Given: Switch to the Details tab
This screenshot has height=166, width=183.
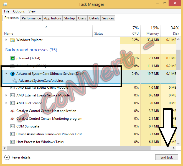Looking at the screenshot, I should (x=94, y=18).
